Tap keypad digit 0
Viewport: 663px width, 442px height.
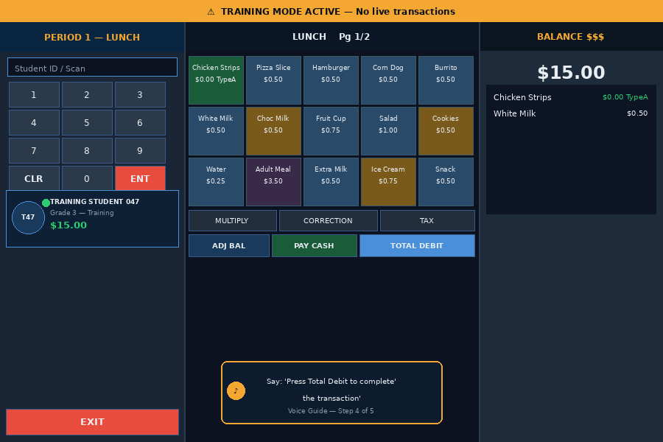[87, 178]
